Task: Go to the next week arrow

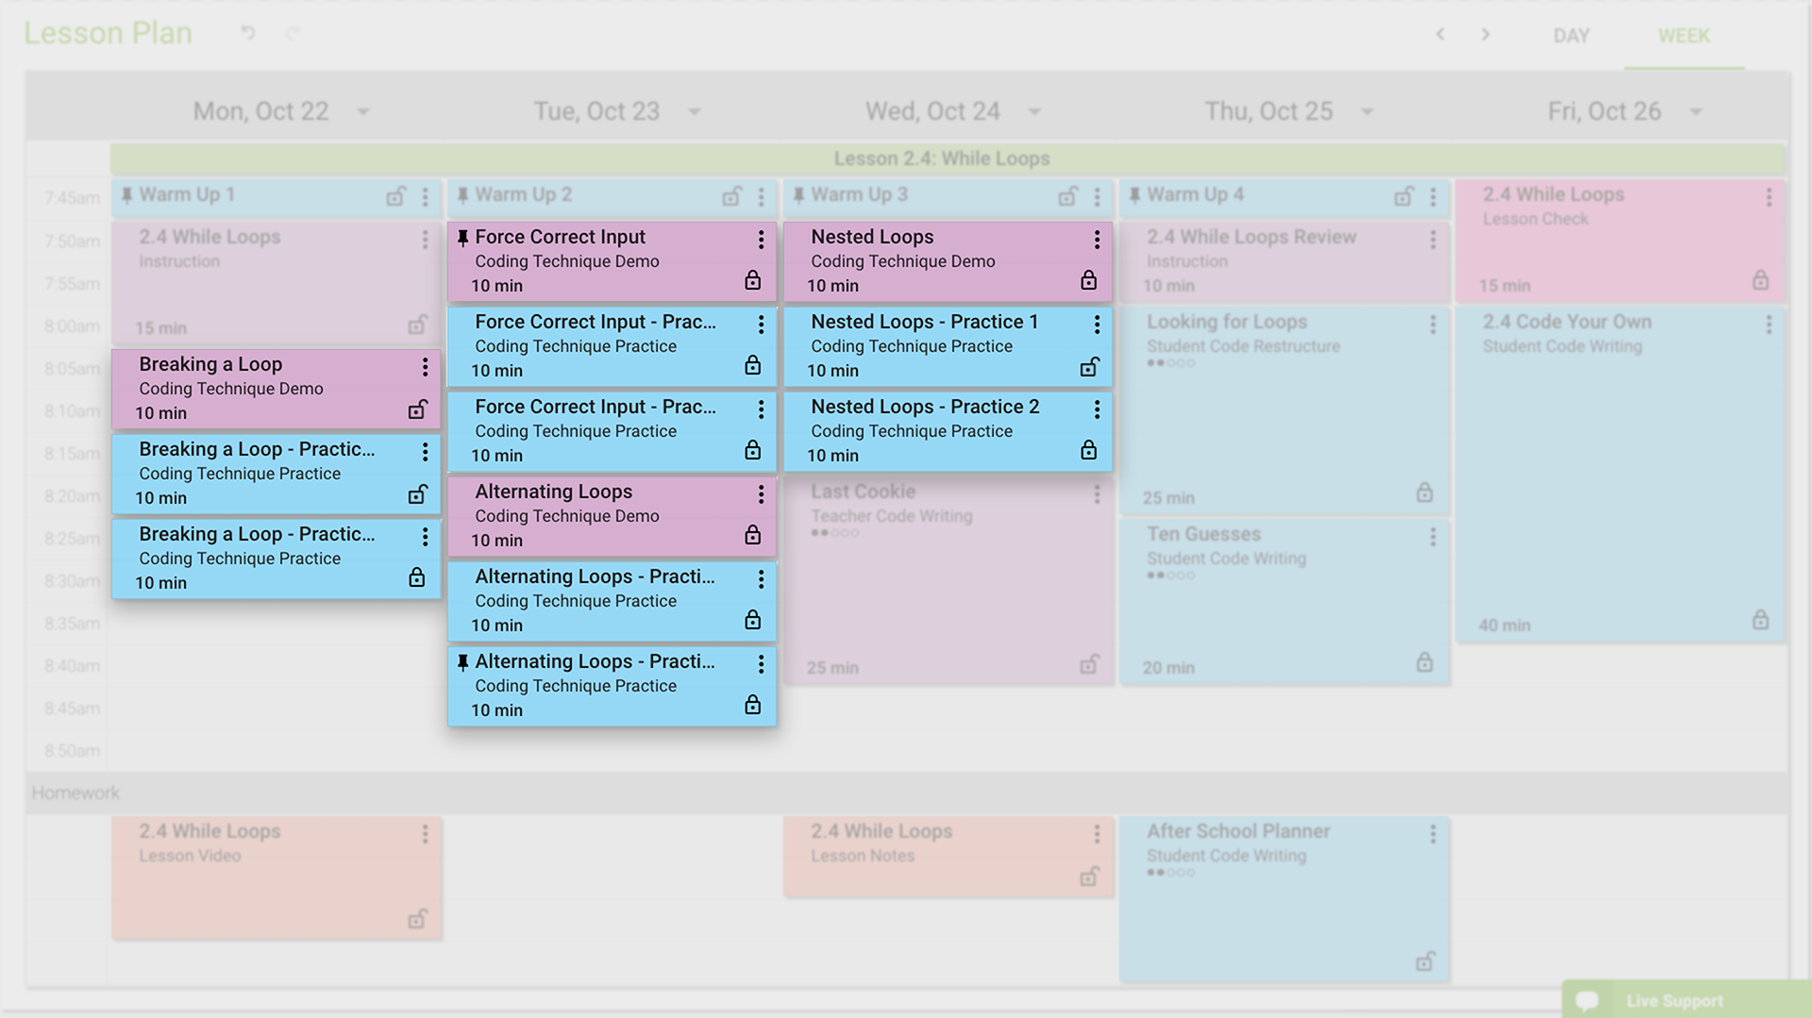Action: (1485, 35)
